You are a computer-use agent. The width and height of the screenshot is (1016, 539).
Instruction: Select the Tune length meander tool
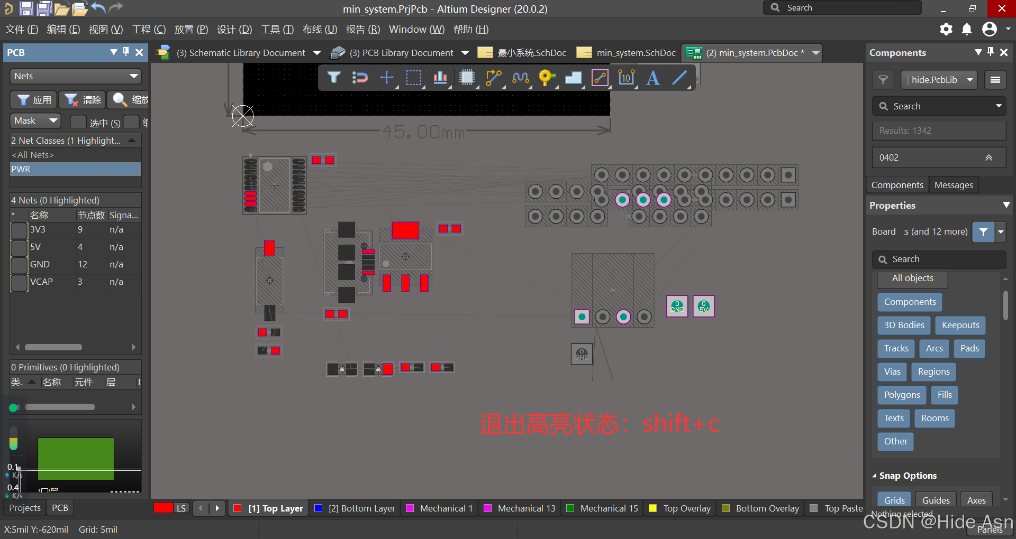pyautogui.click(x=521, y=78)
